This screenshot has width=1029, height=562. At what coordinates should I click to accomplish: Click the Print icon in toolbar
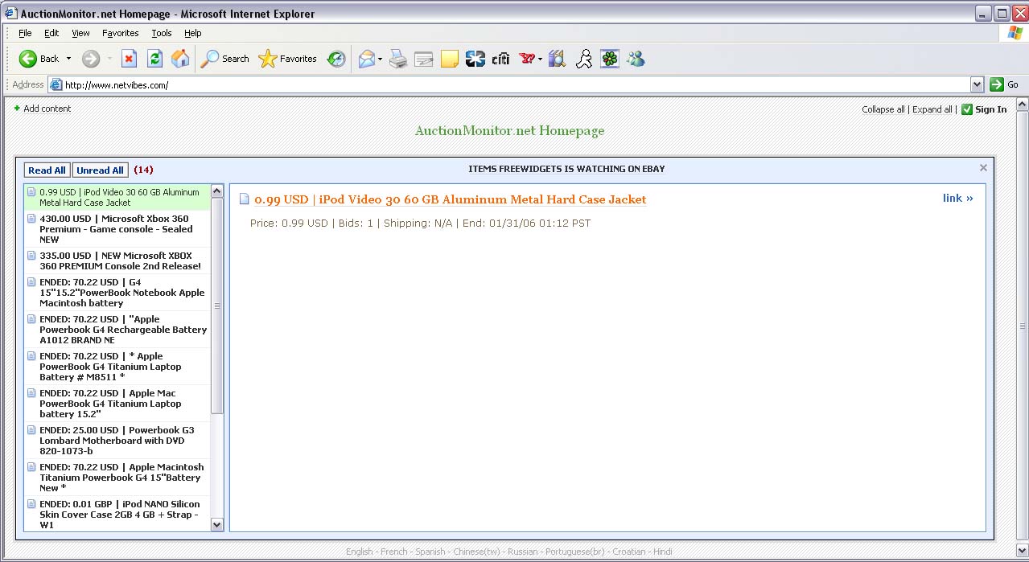point(398,59)
